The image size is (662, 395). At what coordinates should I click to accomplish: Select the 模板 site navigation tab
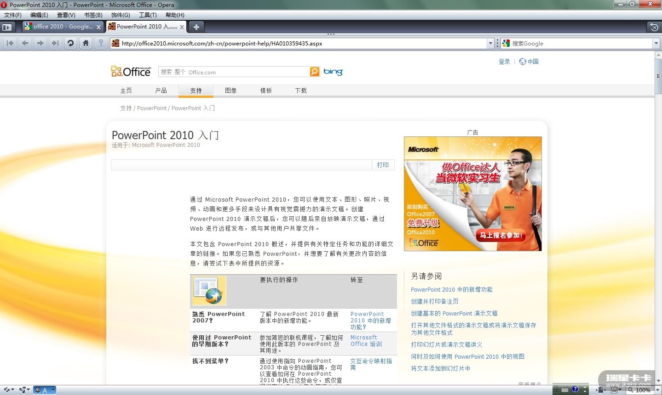[266, 90]
